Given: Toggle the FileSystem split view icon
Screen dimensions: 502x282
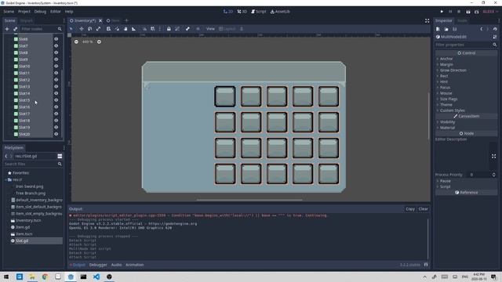Looking at the screenshot, I should [60, 156].
